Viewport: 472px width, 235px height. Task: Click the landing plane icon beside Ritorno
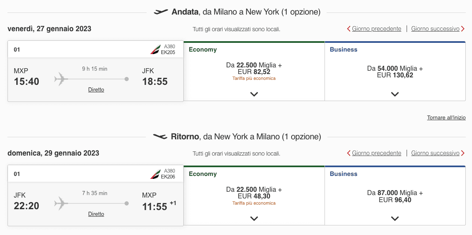(160, 136)
